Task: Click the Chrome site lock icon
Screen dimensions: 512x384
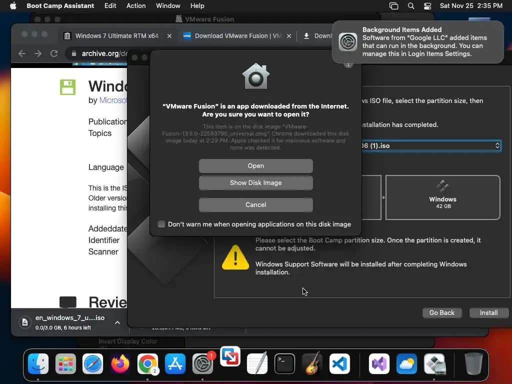Action: pyautogui.click(x=74, y=53)
